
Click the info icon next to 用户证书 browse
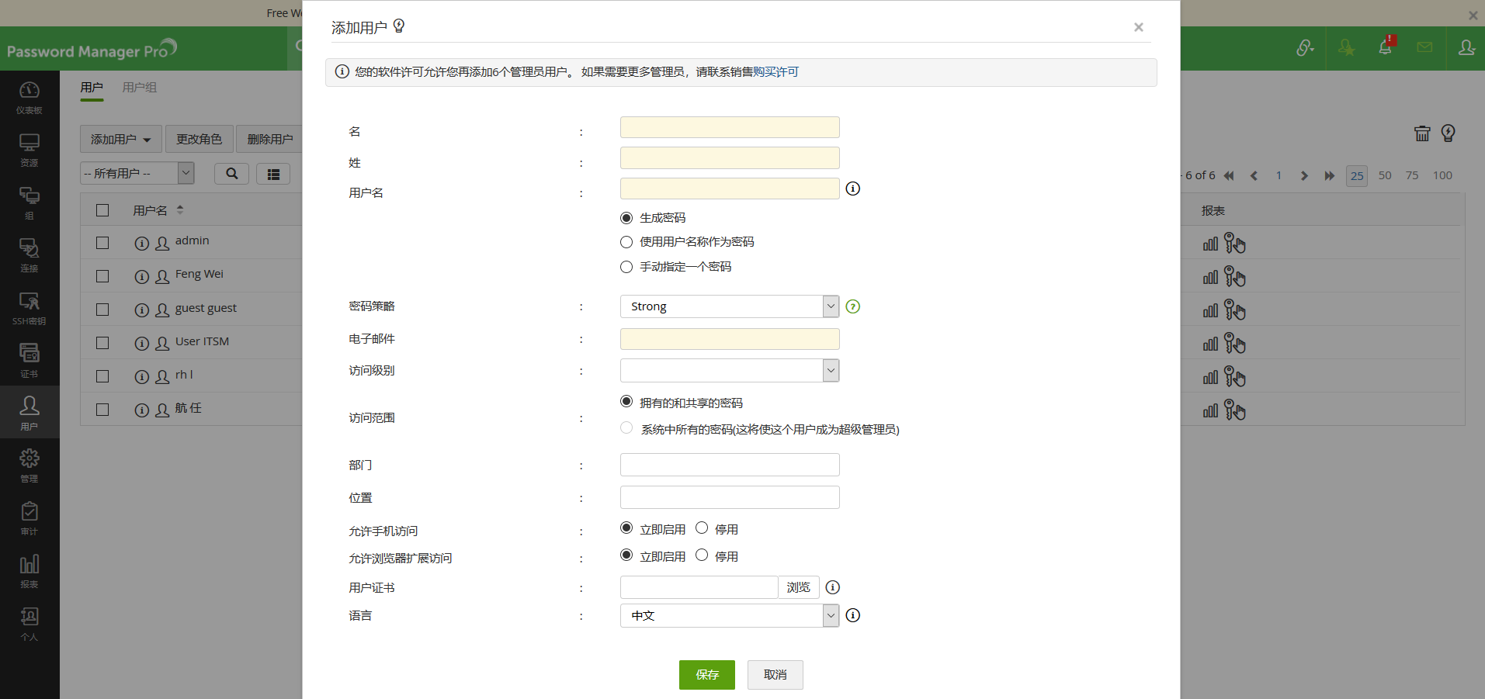[832, 587]
